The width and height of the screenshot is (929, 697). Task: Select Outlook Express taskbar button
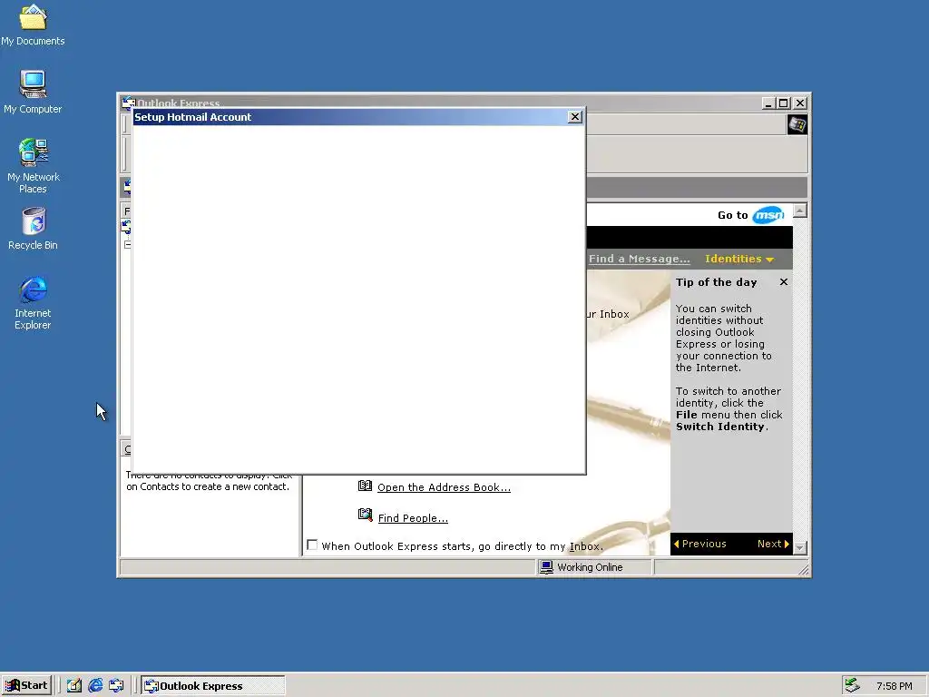coord(212,686)
